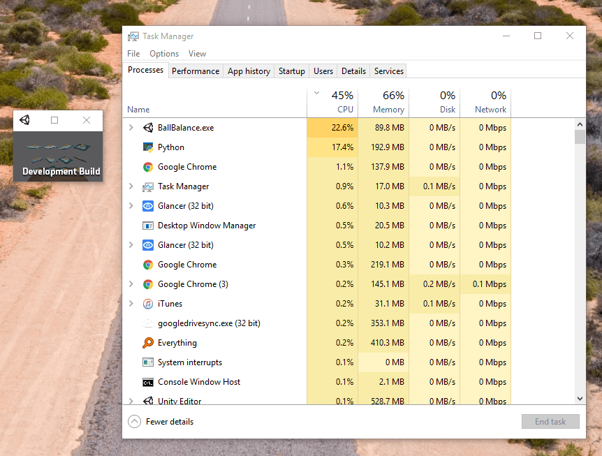This screenshot has width=602, height=456.
Task: Open the Options menu
Action: point(164,54)
